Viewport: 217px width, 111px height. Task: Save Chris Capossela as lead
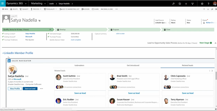point(188,93)
